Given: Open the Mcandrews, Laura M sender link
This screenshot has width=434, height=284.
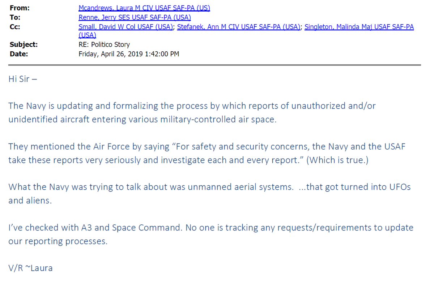Looking at the screenshot, I should pyautogui.click(x=144, y=8).
